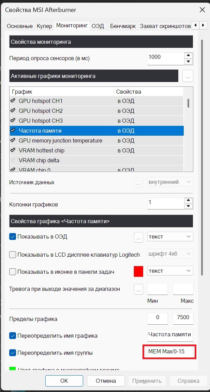This screenshot has width=210, height=392.
Task: Increase sensor polling period with up arrow
Action: point(189,55)
